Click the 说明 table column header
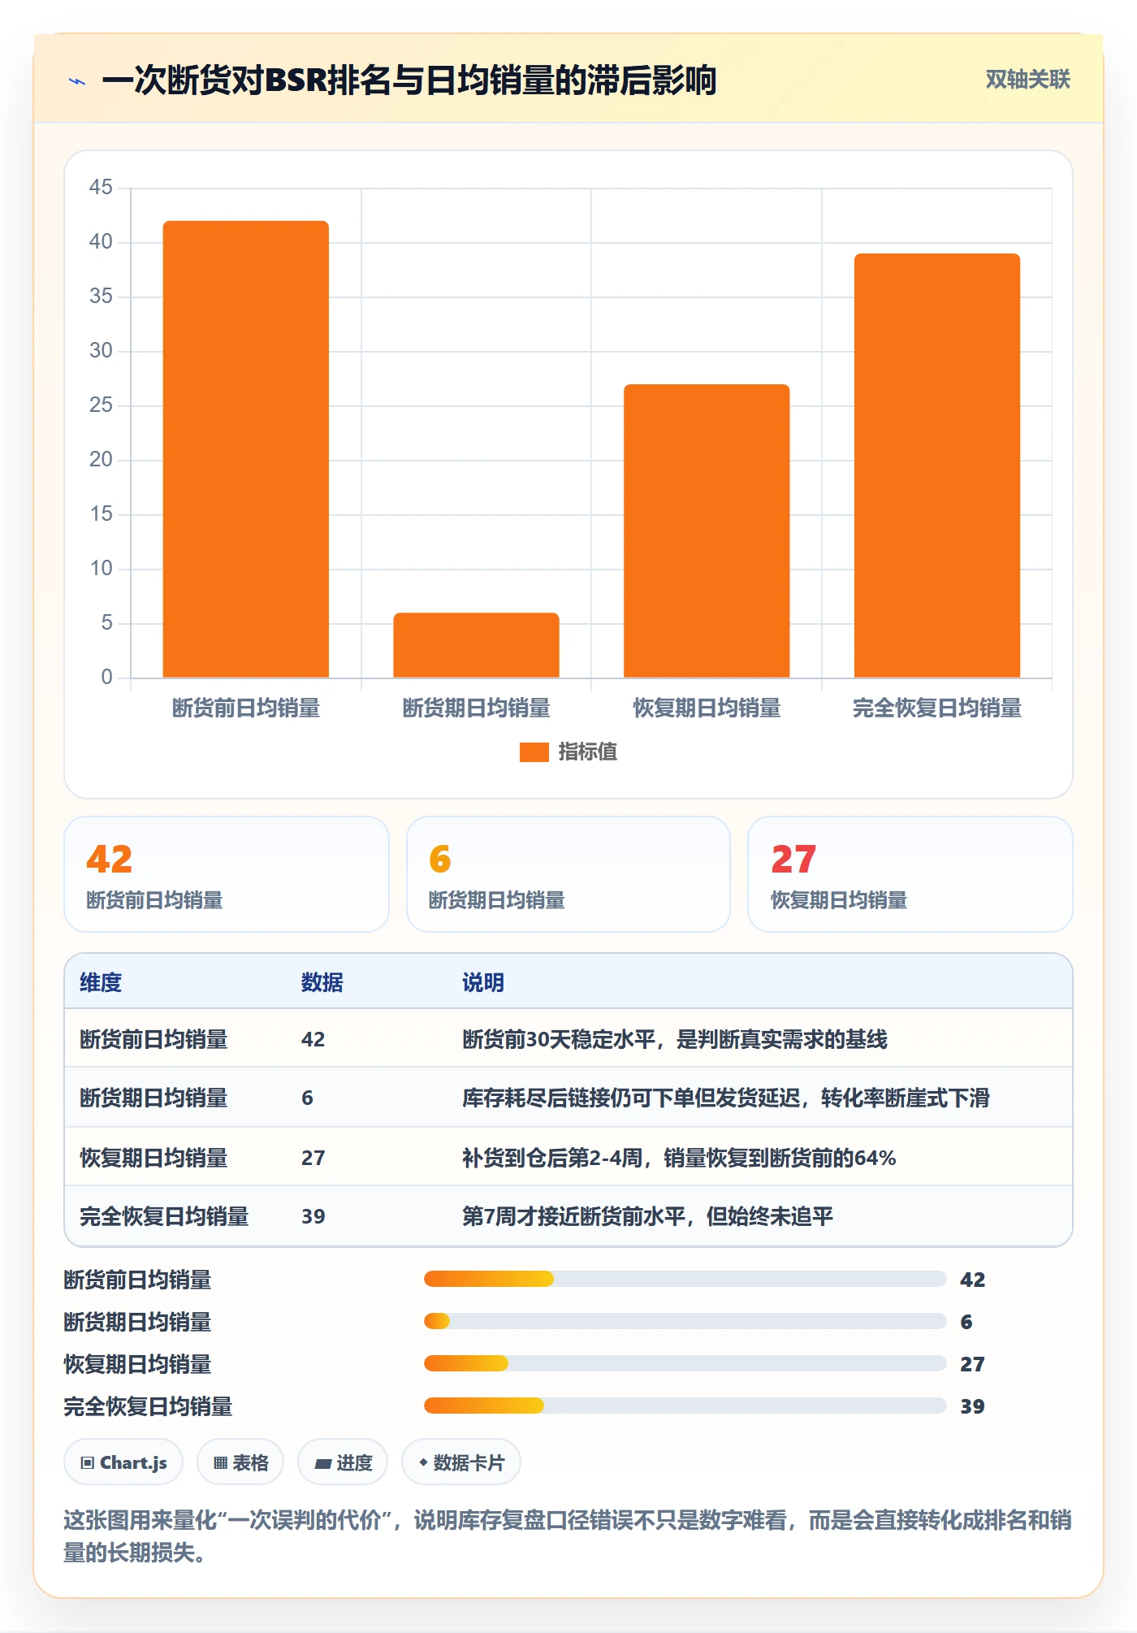The image size is (1137, 1633). (483, 982)
